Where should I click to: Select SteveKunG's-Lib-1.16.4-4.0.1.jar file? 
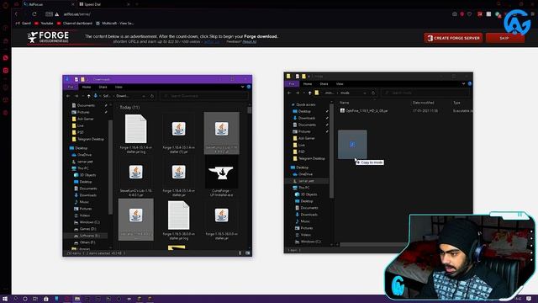136,177
